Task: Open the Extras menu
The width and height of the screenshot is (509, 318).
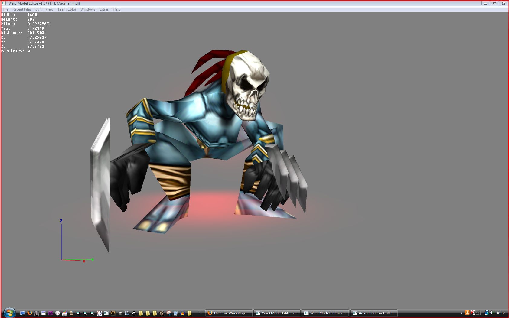Action: 104,9
